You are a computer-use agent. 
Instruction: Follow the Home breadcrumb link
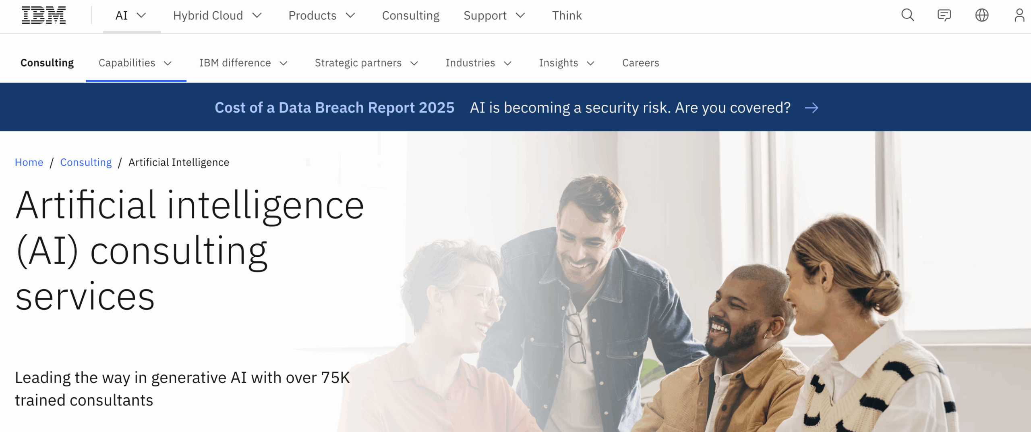(29, 162)
